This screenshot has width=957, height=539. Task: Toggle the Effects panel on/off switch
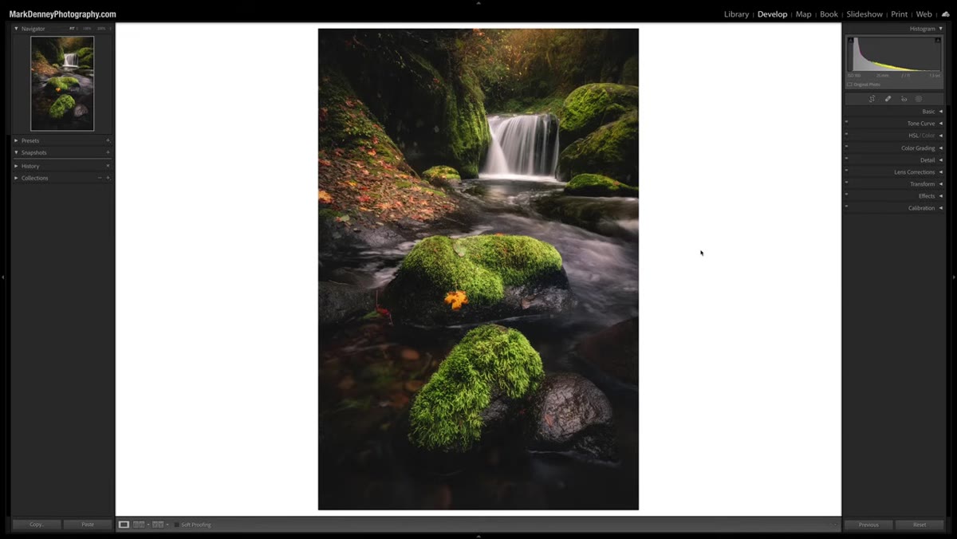(x=846, y=195)
